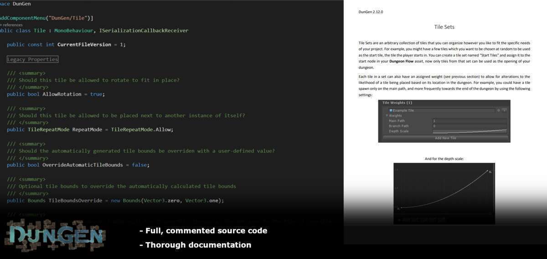Image resolution: width=547 pixels, height=259 pixels.
Task: Select the end keyframe on the depth curve
Action: pyautogui.click(x=487, y=171)
